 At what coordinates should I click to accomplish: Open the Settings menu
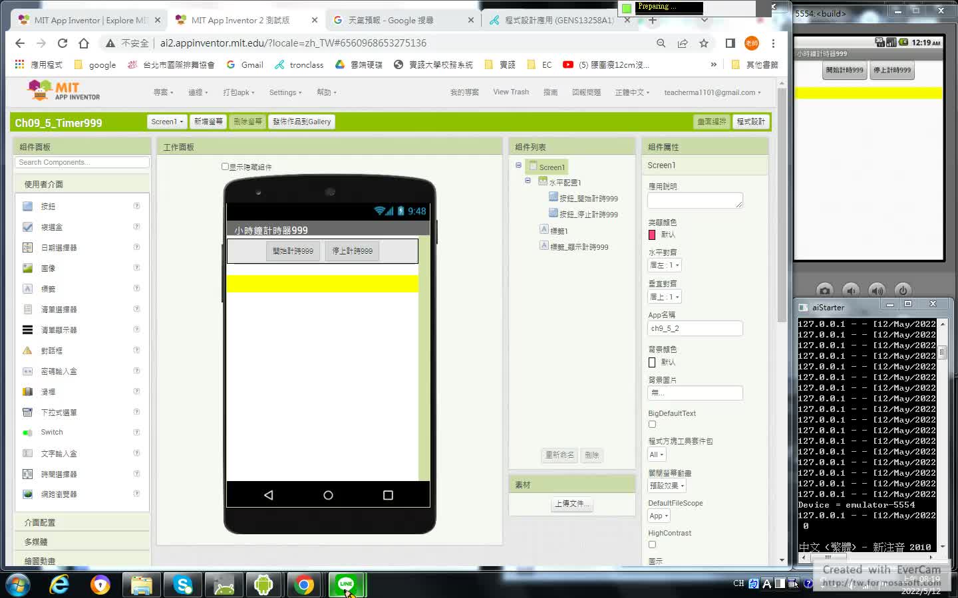[x=285, y=92]
